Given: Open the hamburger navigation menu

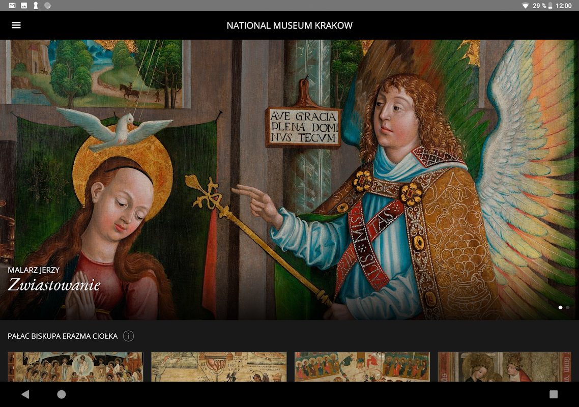Looking at the screenshot, I should coord(16,25).
